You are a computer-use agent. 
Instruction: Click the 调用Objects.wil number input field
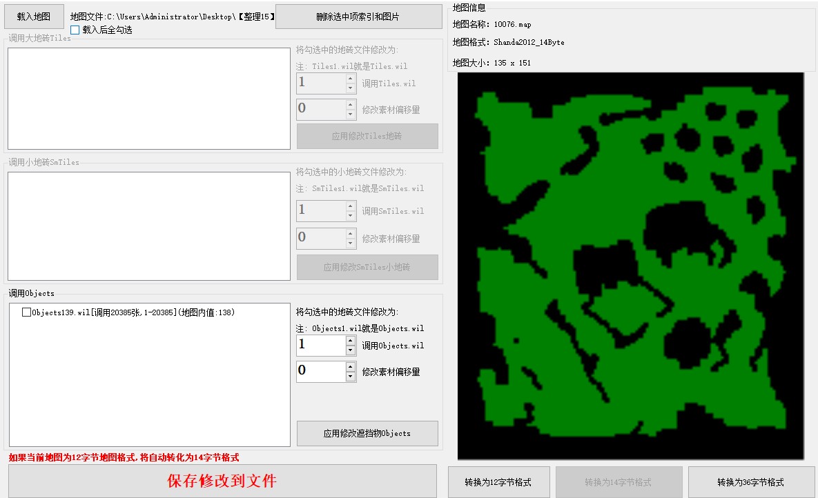[320, 346]
